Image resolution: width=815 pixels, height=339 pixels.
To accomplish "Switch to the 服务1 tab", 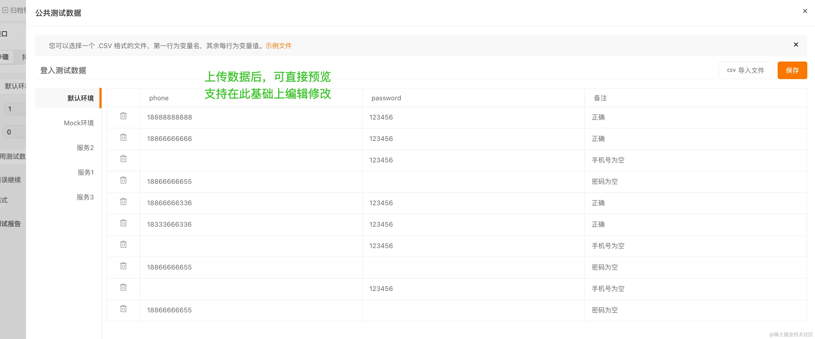I will click(x=85, y=172).
